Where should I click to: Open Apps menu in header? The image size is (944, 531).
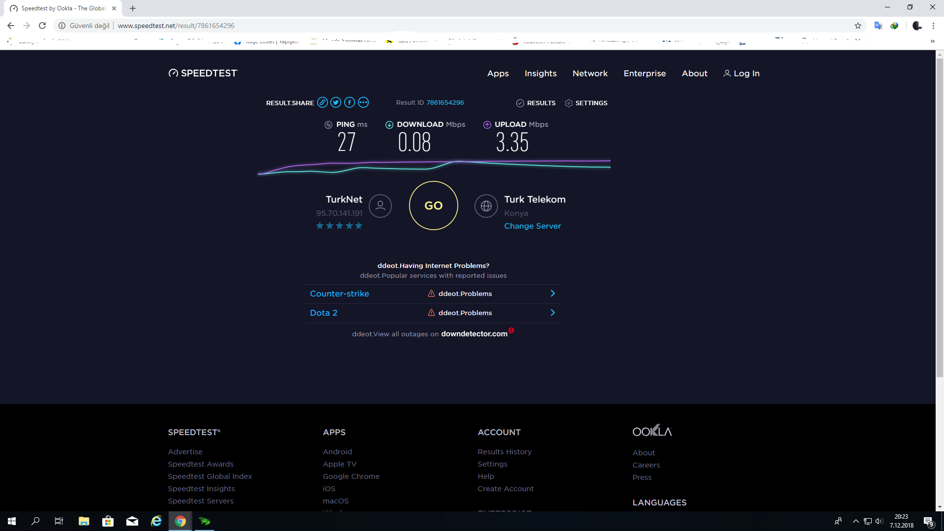click(x=498, y=73)
